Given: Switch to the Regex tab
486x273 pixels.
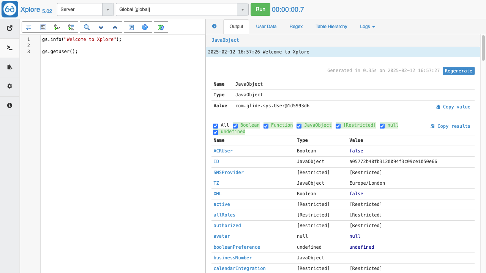Looking at the screenshot, I should (296, 27).
